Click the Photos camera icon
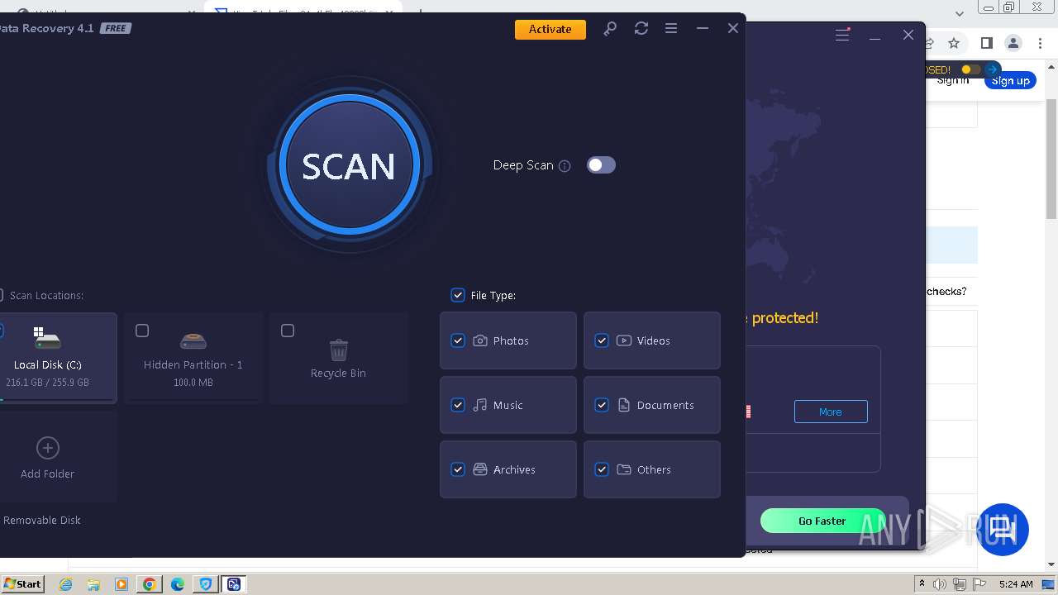Viewport: 1058px width, 595px height. tap(480, 340)
